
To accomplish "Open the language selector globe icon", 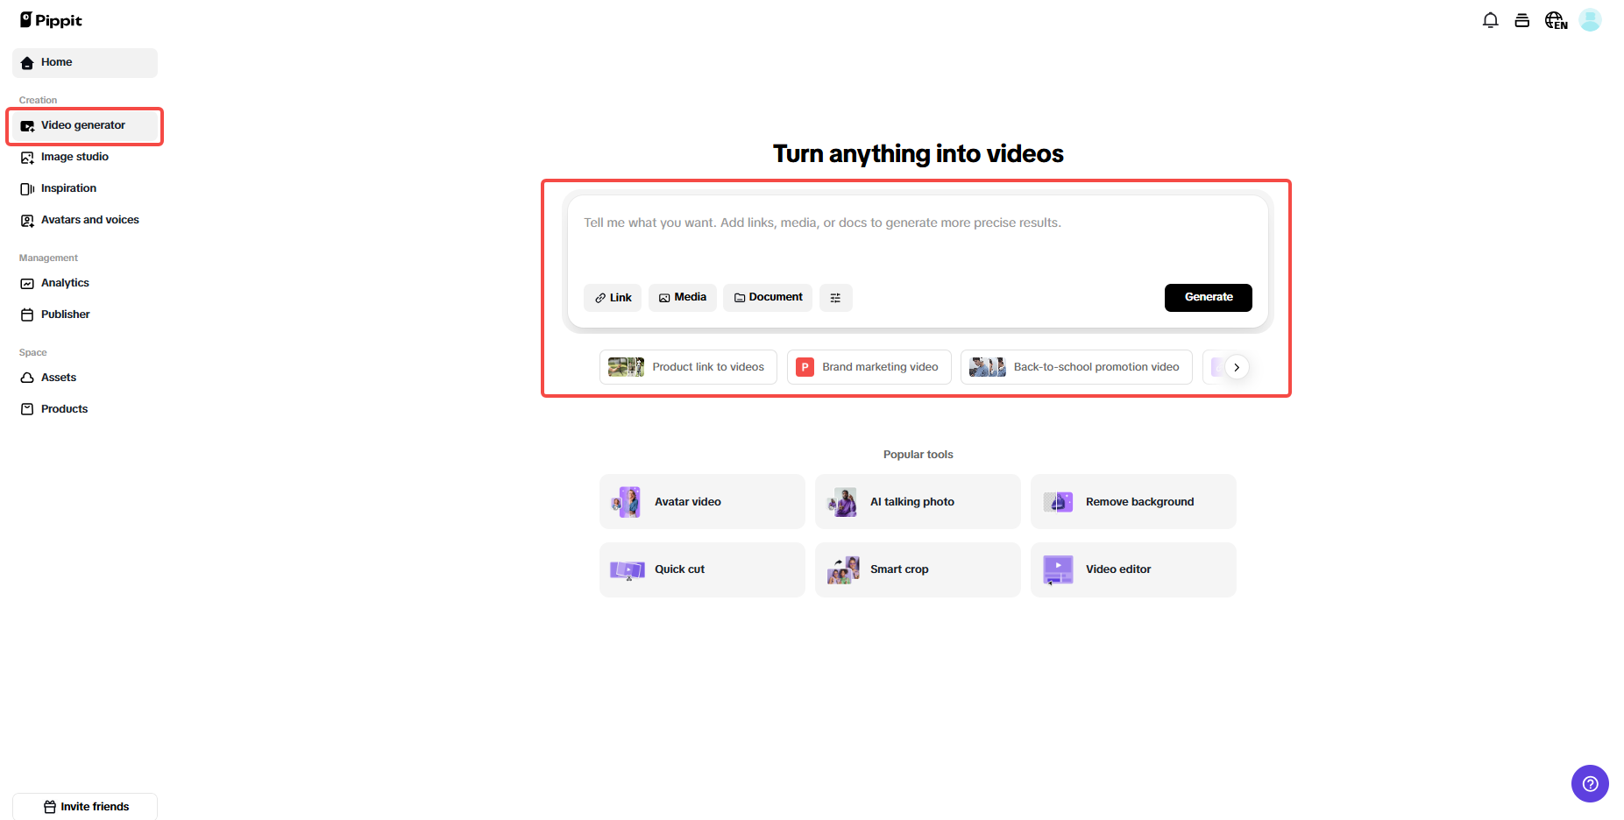I will point(1556,19).
